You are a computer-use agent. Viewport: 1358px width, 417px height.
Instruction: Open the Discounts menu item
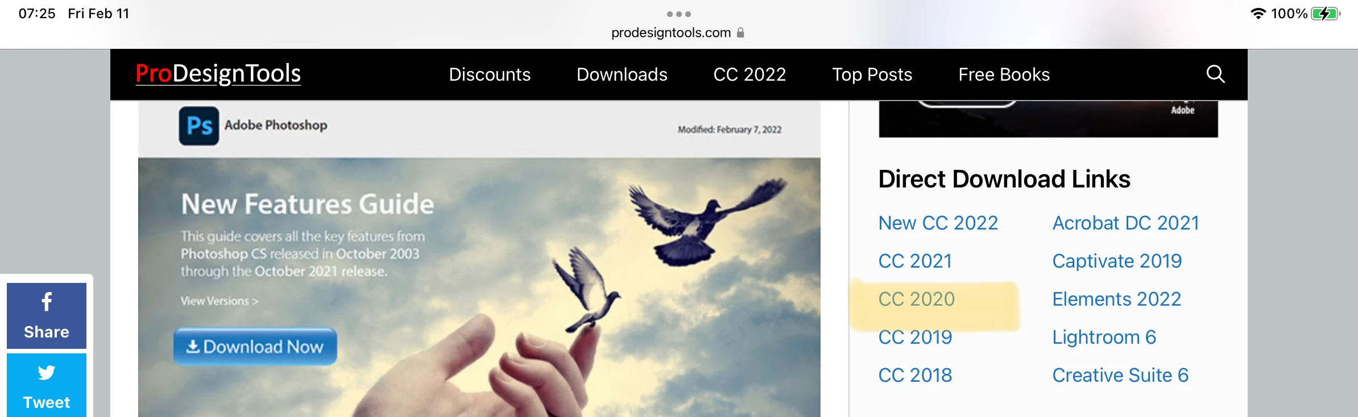point(490,74)
